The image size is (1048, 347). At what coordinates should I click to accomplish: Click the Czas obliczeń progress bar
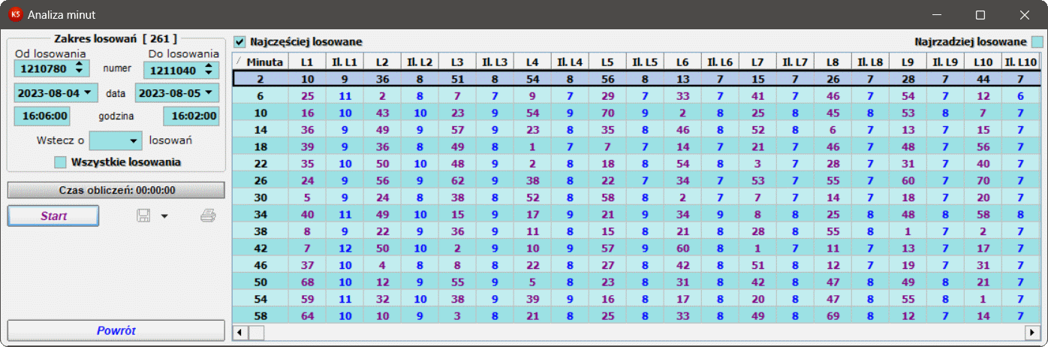(x=116, y=190)
